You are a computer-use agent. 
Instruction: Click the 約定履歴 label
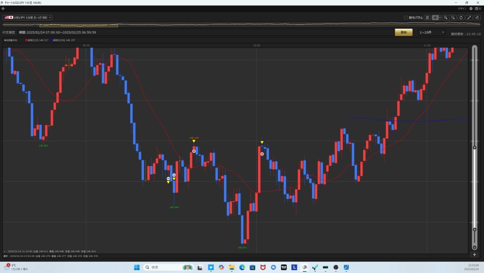pyautogui.click(x=9, y=32)
